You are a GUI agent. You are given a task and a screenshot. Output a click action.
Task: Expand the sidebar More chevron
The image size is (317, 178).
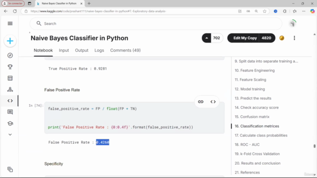[x=10, y=134]
